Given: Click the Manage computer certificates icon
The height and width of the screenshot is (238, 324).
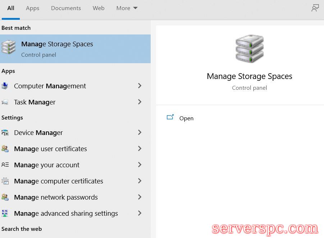Looking at the screenshot, I should tap(5, 181).
